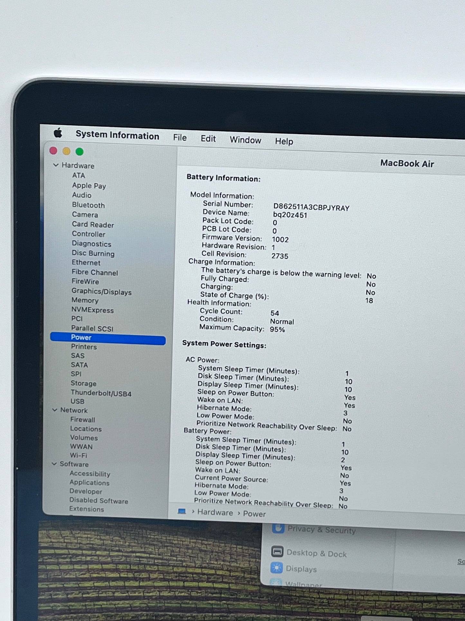465x621 pixels.
Task: Select SATA in the sidebar
Action: point(79,365)
